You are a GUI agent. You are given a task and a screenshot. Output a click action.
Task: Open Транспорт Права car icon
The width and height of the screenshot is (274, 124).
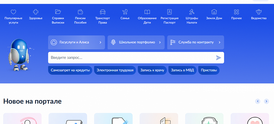102,12
